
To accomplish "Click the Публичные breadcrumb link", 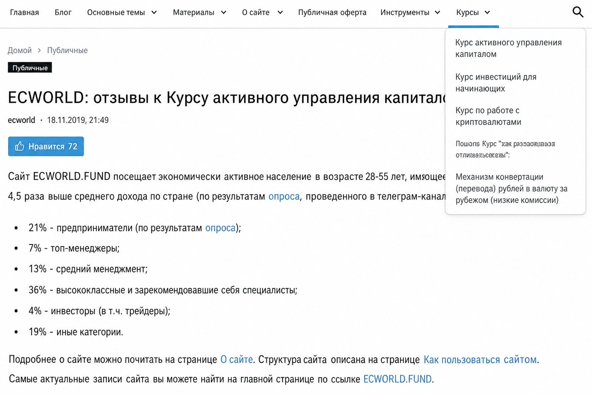I will click(67, 50).
